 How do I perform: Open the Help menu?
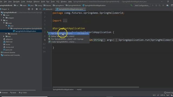(x=70, y=2)
